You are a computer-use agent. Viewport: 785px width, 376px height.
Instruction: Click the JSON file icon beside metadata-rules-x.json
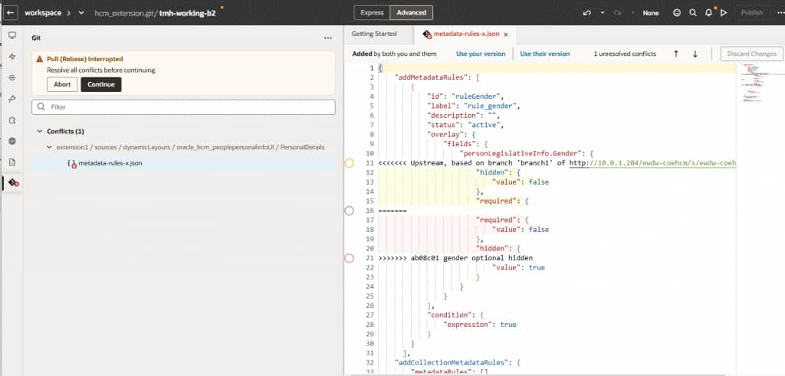(x=71, y=164)
